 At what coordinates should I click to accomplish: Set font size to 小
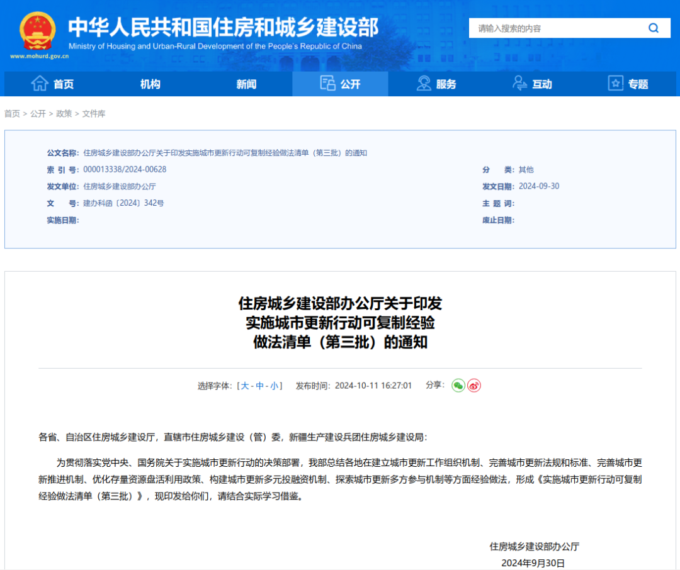click(x=274, y=386)
